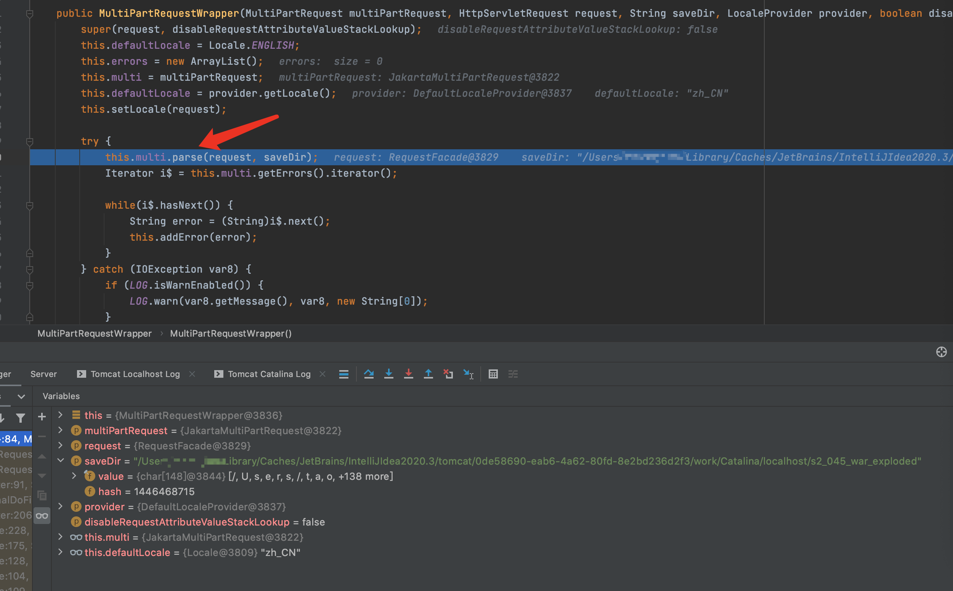Image resolution: width=953 pixels, height=591 pixels.
Task: Click the Iterator i$ declaration line
Action: (x=251, y=173)
